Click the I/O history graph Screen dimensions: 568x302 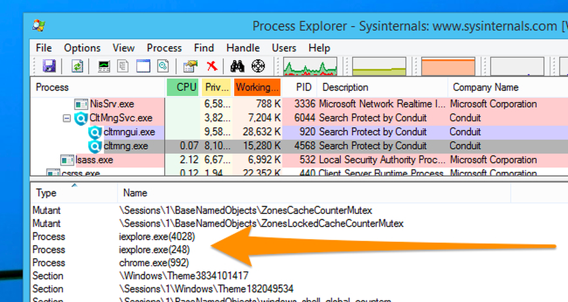tap(517, 66)
